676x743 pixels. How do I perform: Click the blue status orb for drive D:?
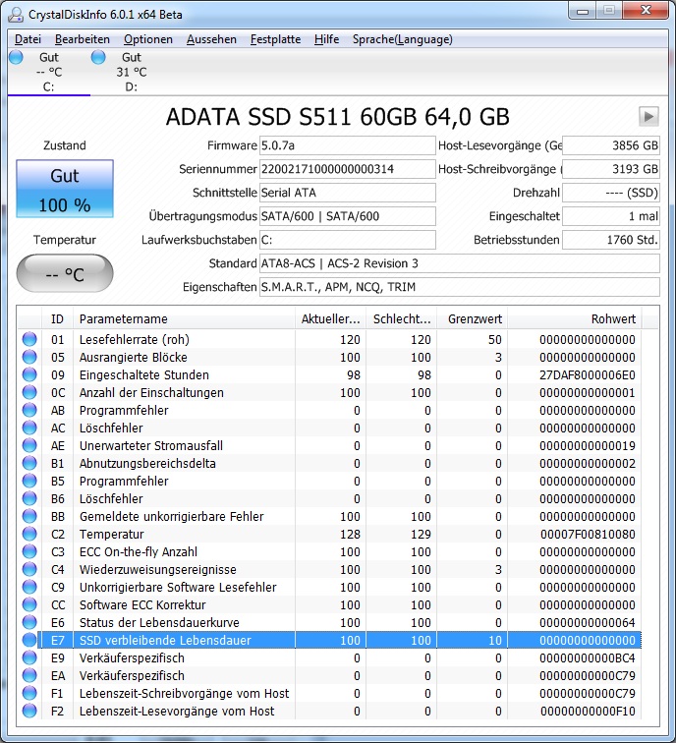click(x=98, y=57)
